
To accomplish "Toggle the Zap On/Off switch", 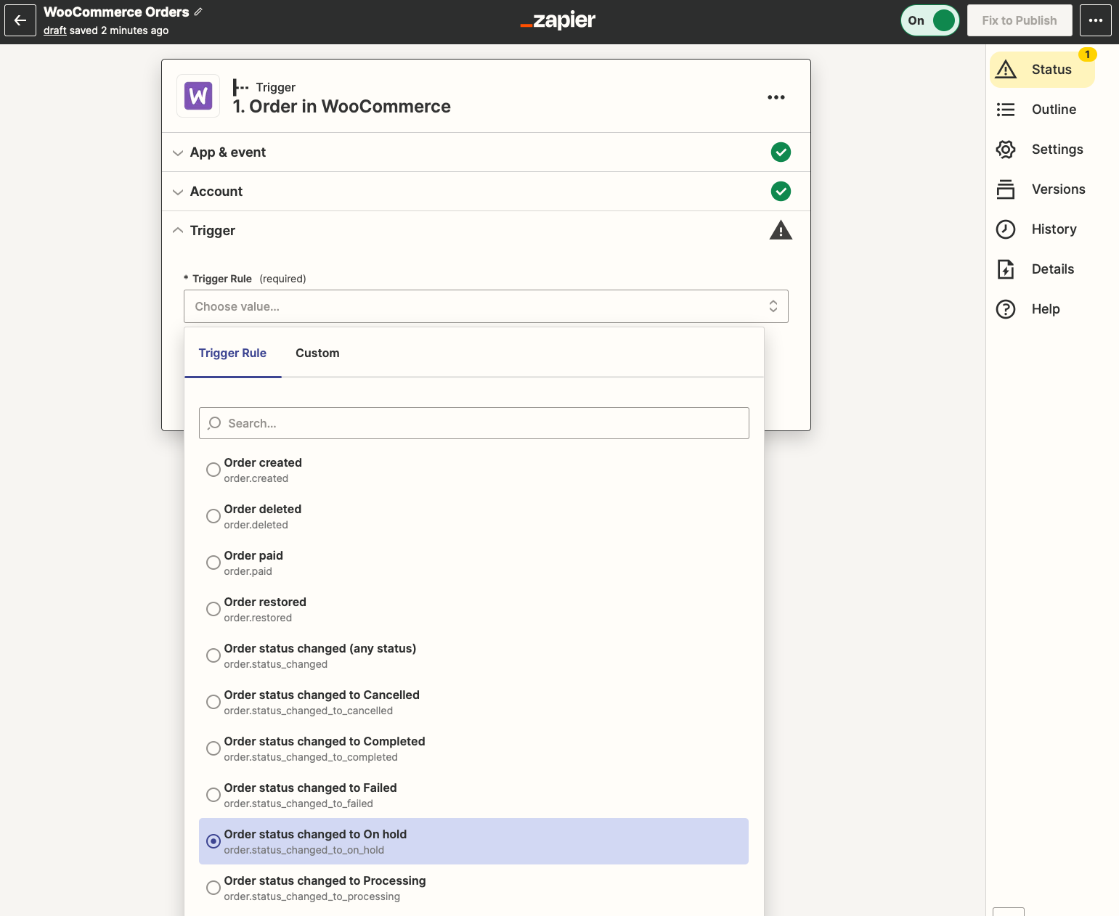I will coord(930,20).
